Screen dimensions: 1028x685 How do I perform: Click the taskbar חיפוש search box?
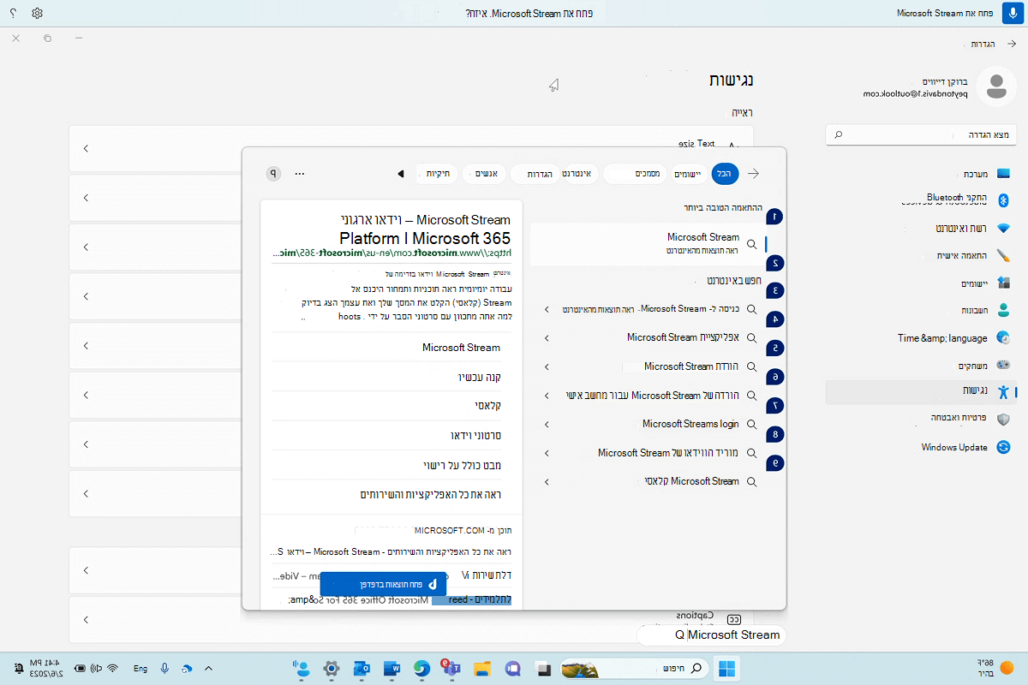[x=635, y=667]
